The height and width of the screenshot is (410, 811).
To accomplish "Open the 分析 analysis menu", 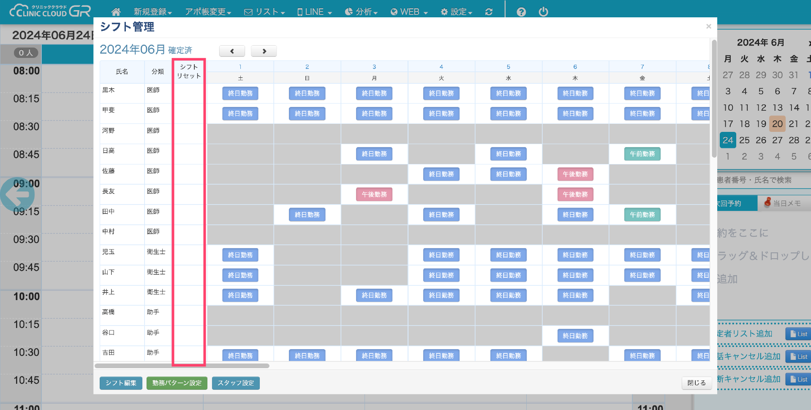I will (x=361, y=12).
